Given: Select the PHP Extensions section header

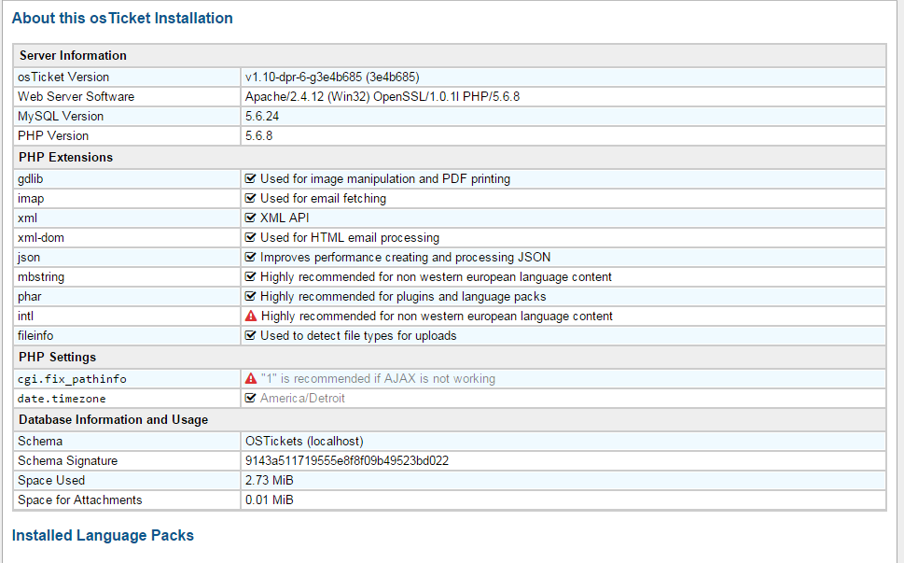Looking at the screenshot, I should click(65, 157).
